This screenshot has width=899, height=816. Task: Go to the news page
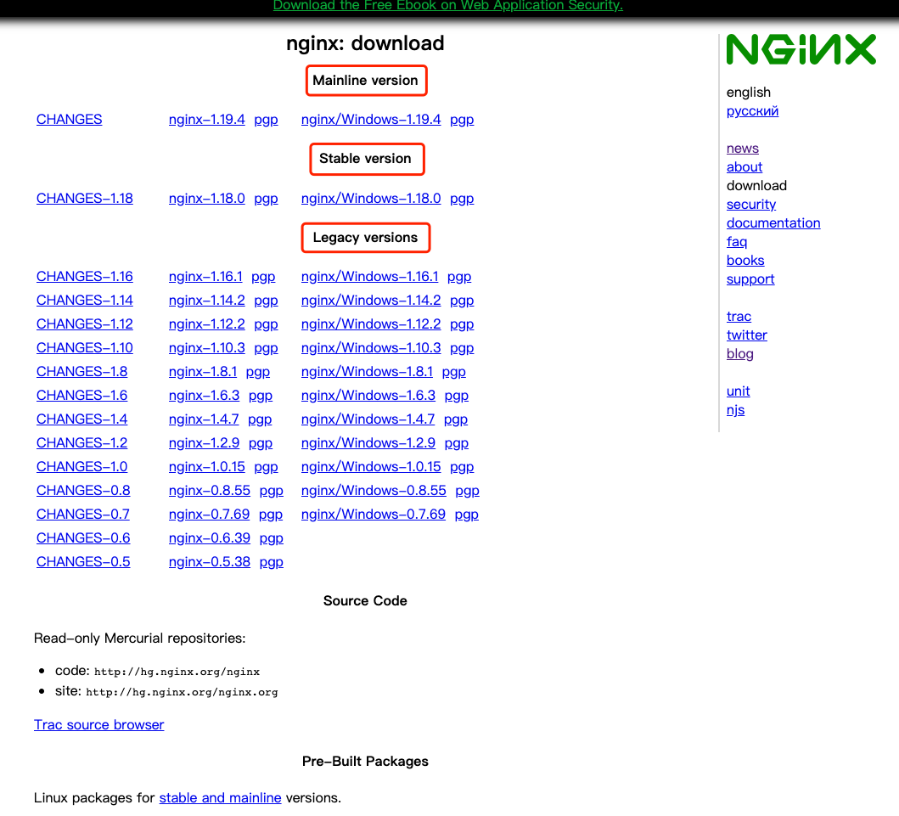(x=743, y=149)
